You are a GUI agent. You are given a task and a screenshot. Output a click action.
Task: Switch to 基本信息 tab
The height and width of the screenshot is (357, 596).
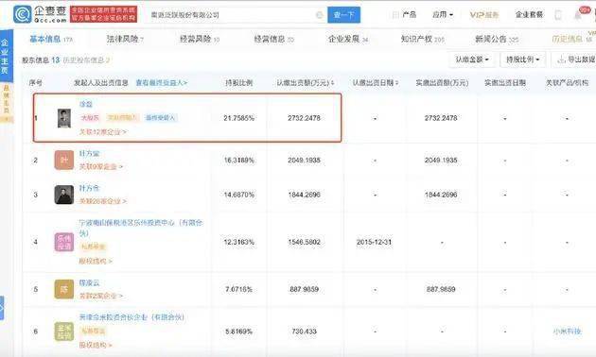pos(50,39)
